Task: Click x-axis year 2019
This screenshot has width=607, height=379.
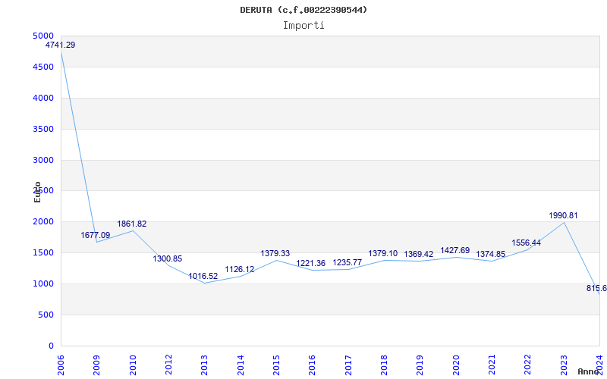Action: coord(420,365)
